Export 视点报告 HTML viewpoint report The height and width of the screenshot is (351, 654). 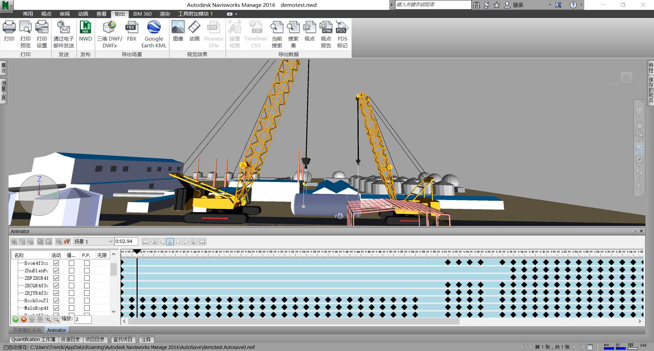[326, 34]
